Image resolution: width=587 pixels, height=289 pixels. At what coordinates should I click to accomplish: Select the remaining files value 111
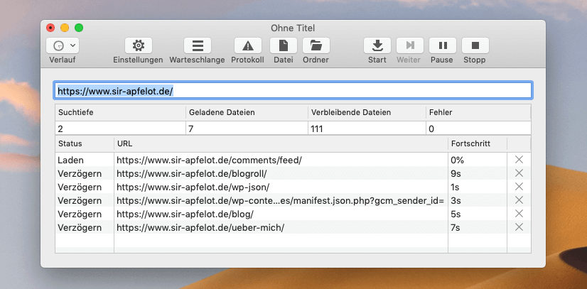367,129
